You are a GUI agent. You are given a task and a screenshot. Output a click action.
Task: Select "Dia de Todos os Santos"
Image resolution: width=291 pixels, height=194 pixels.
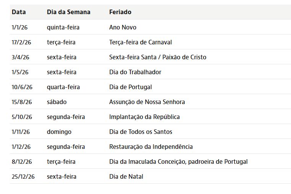point(141,132)
